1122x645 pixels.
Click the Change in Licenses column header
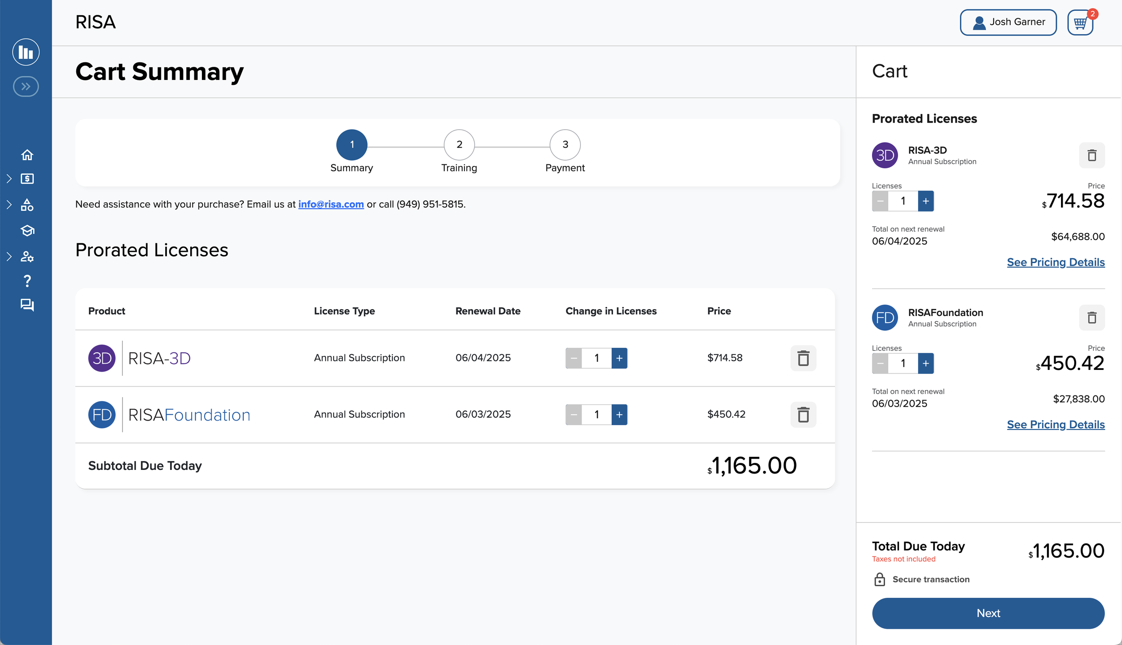click(611, 311)
